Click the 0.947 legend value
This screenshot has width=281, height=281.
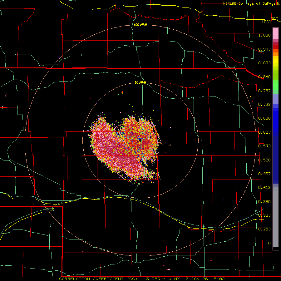point(264,49)
